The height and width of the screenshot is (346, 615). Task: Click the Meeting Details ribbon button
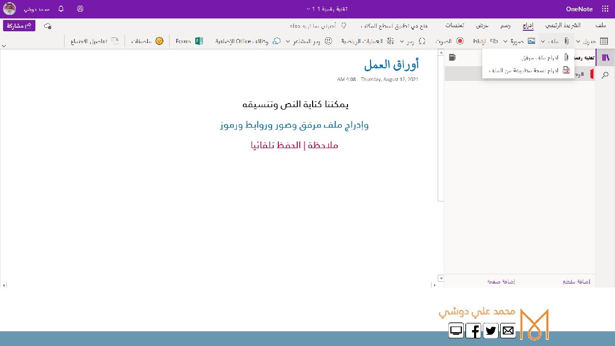96,41
